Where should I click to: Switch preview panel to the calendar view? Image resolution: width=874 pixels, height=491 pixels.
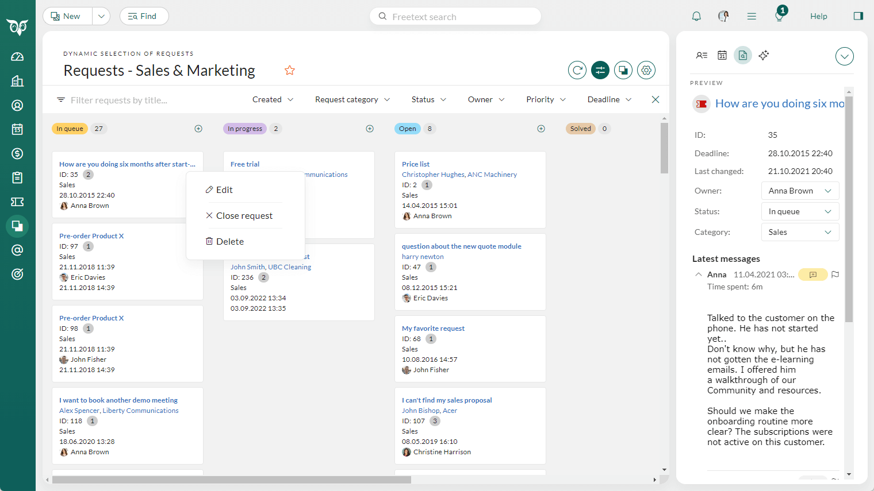click(723, 55)
